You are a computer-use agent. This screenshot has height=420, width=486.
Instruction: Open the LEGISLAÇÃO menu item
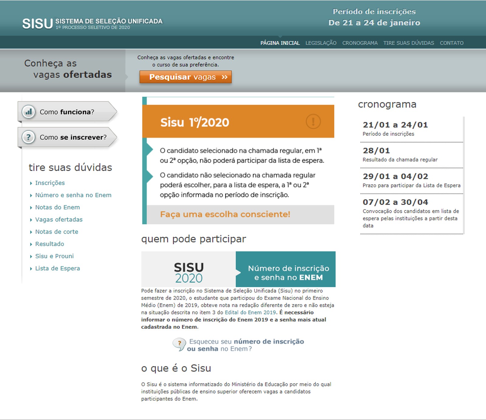coord(321,43)
